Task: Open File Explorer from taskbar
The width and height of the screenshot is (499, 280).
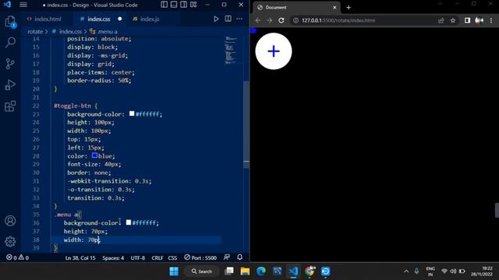Action: tap(245, 271)
